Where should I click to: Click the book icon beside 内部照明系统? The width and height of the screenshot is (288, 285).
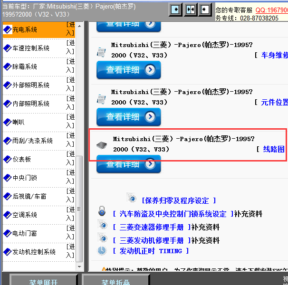(7, 104)
